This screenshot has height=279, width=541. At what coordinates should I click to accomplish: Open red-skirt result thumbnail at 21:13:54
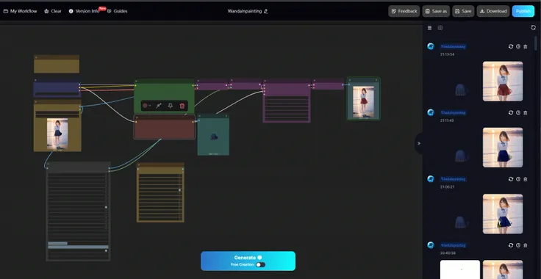(x=503, y=81)
